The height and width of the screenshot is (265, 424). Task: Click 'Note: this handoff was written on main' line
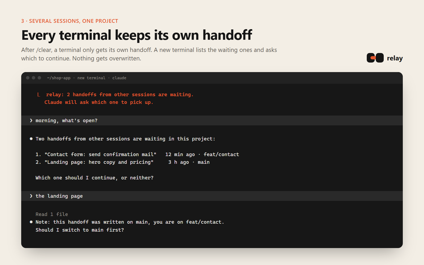click(130, 222)
